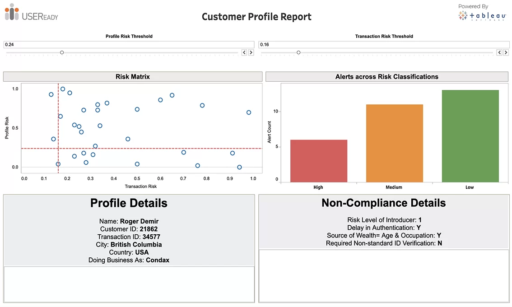512x307 pixels.
Task: Click Customer ID 21862
Action: click(129, 229)
